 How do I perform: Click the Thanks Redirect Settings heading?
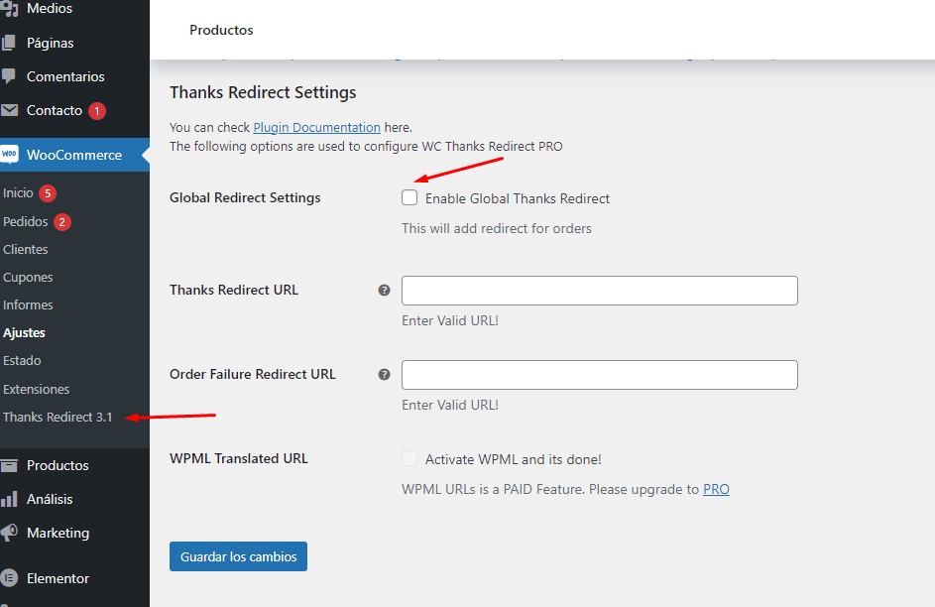263,92
